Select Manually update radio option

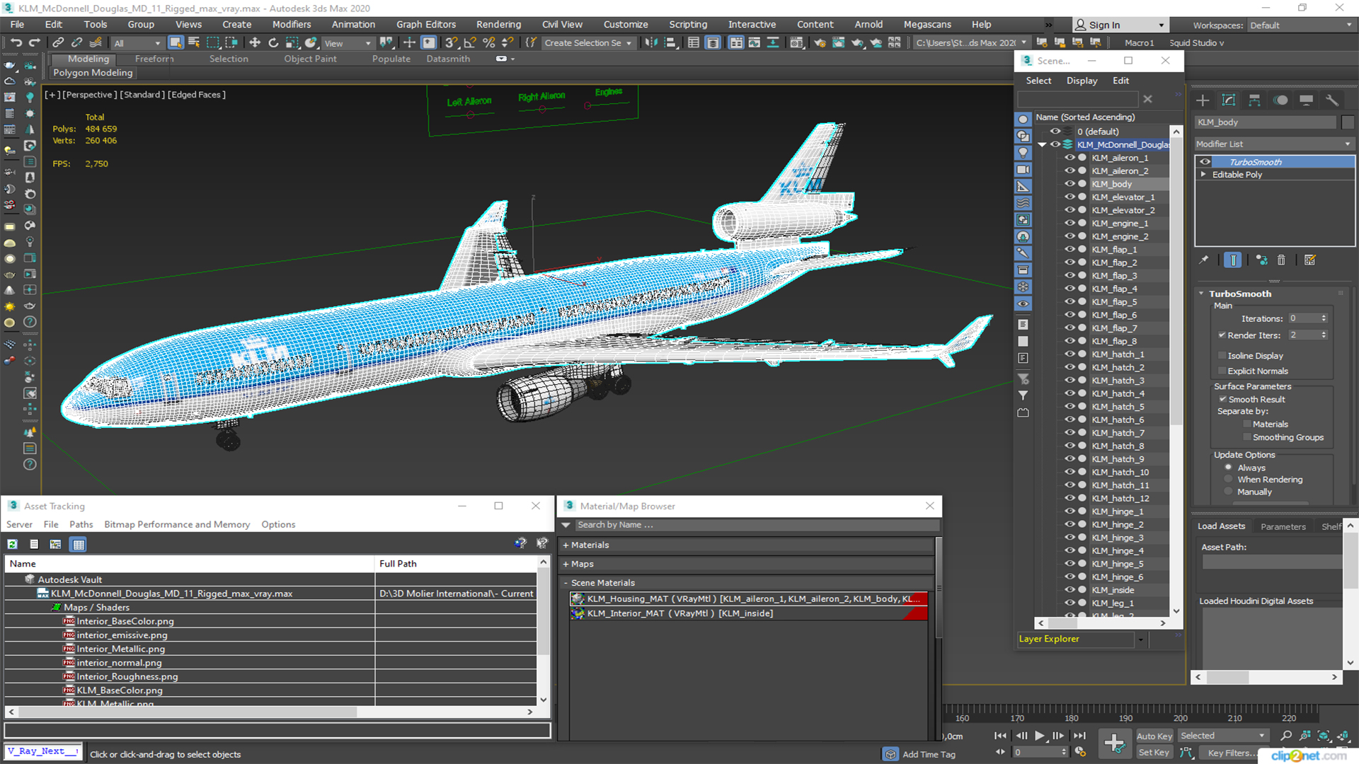pos(1228,492)
